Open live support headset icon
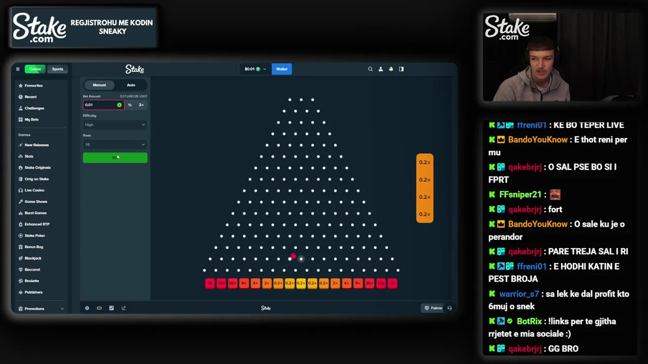The height and width of the screenshot is (364, 648). pos(450,308)
